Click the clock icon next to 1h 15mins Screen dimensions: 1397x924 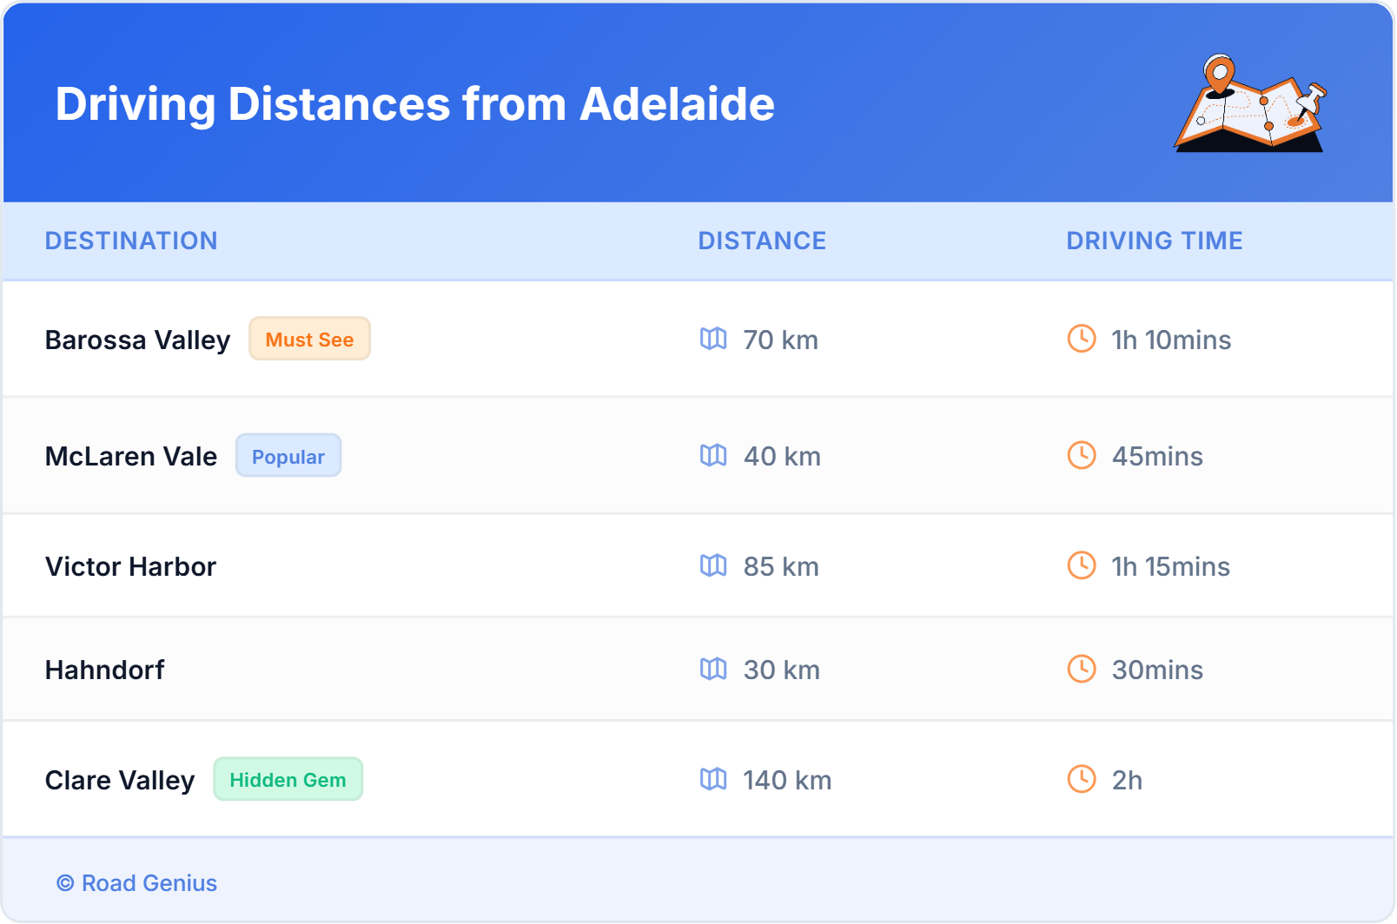click(1081, 565)
